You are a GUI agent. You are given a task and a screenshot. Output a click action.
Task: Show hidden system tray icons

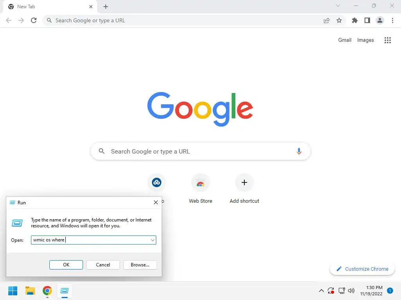click(x=322, y=291)
